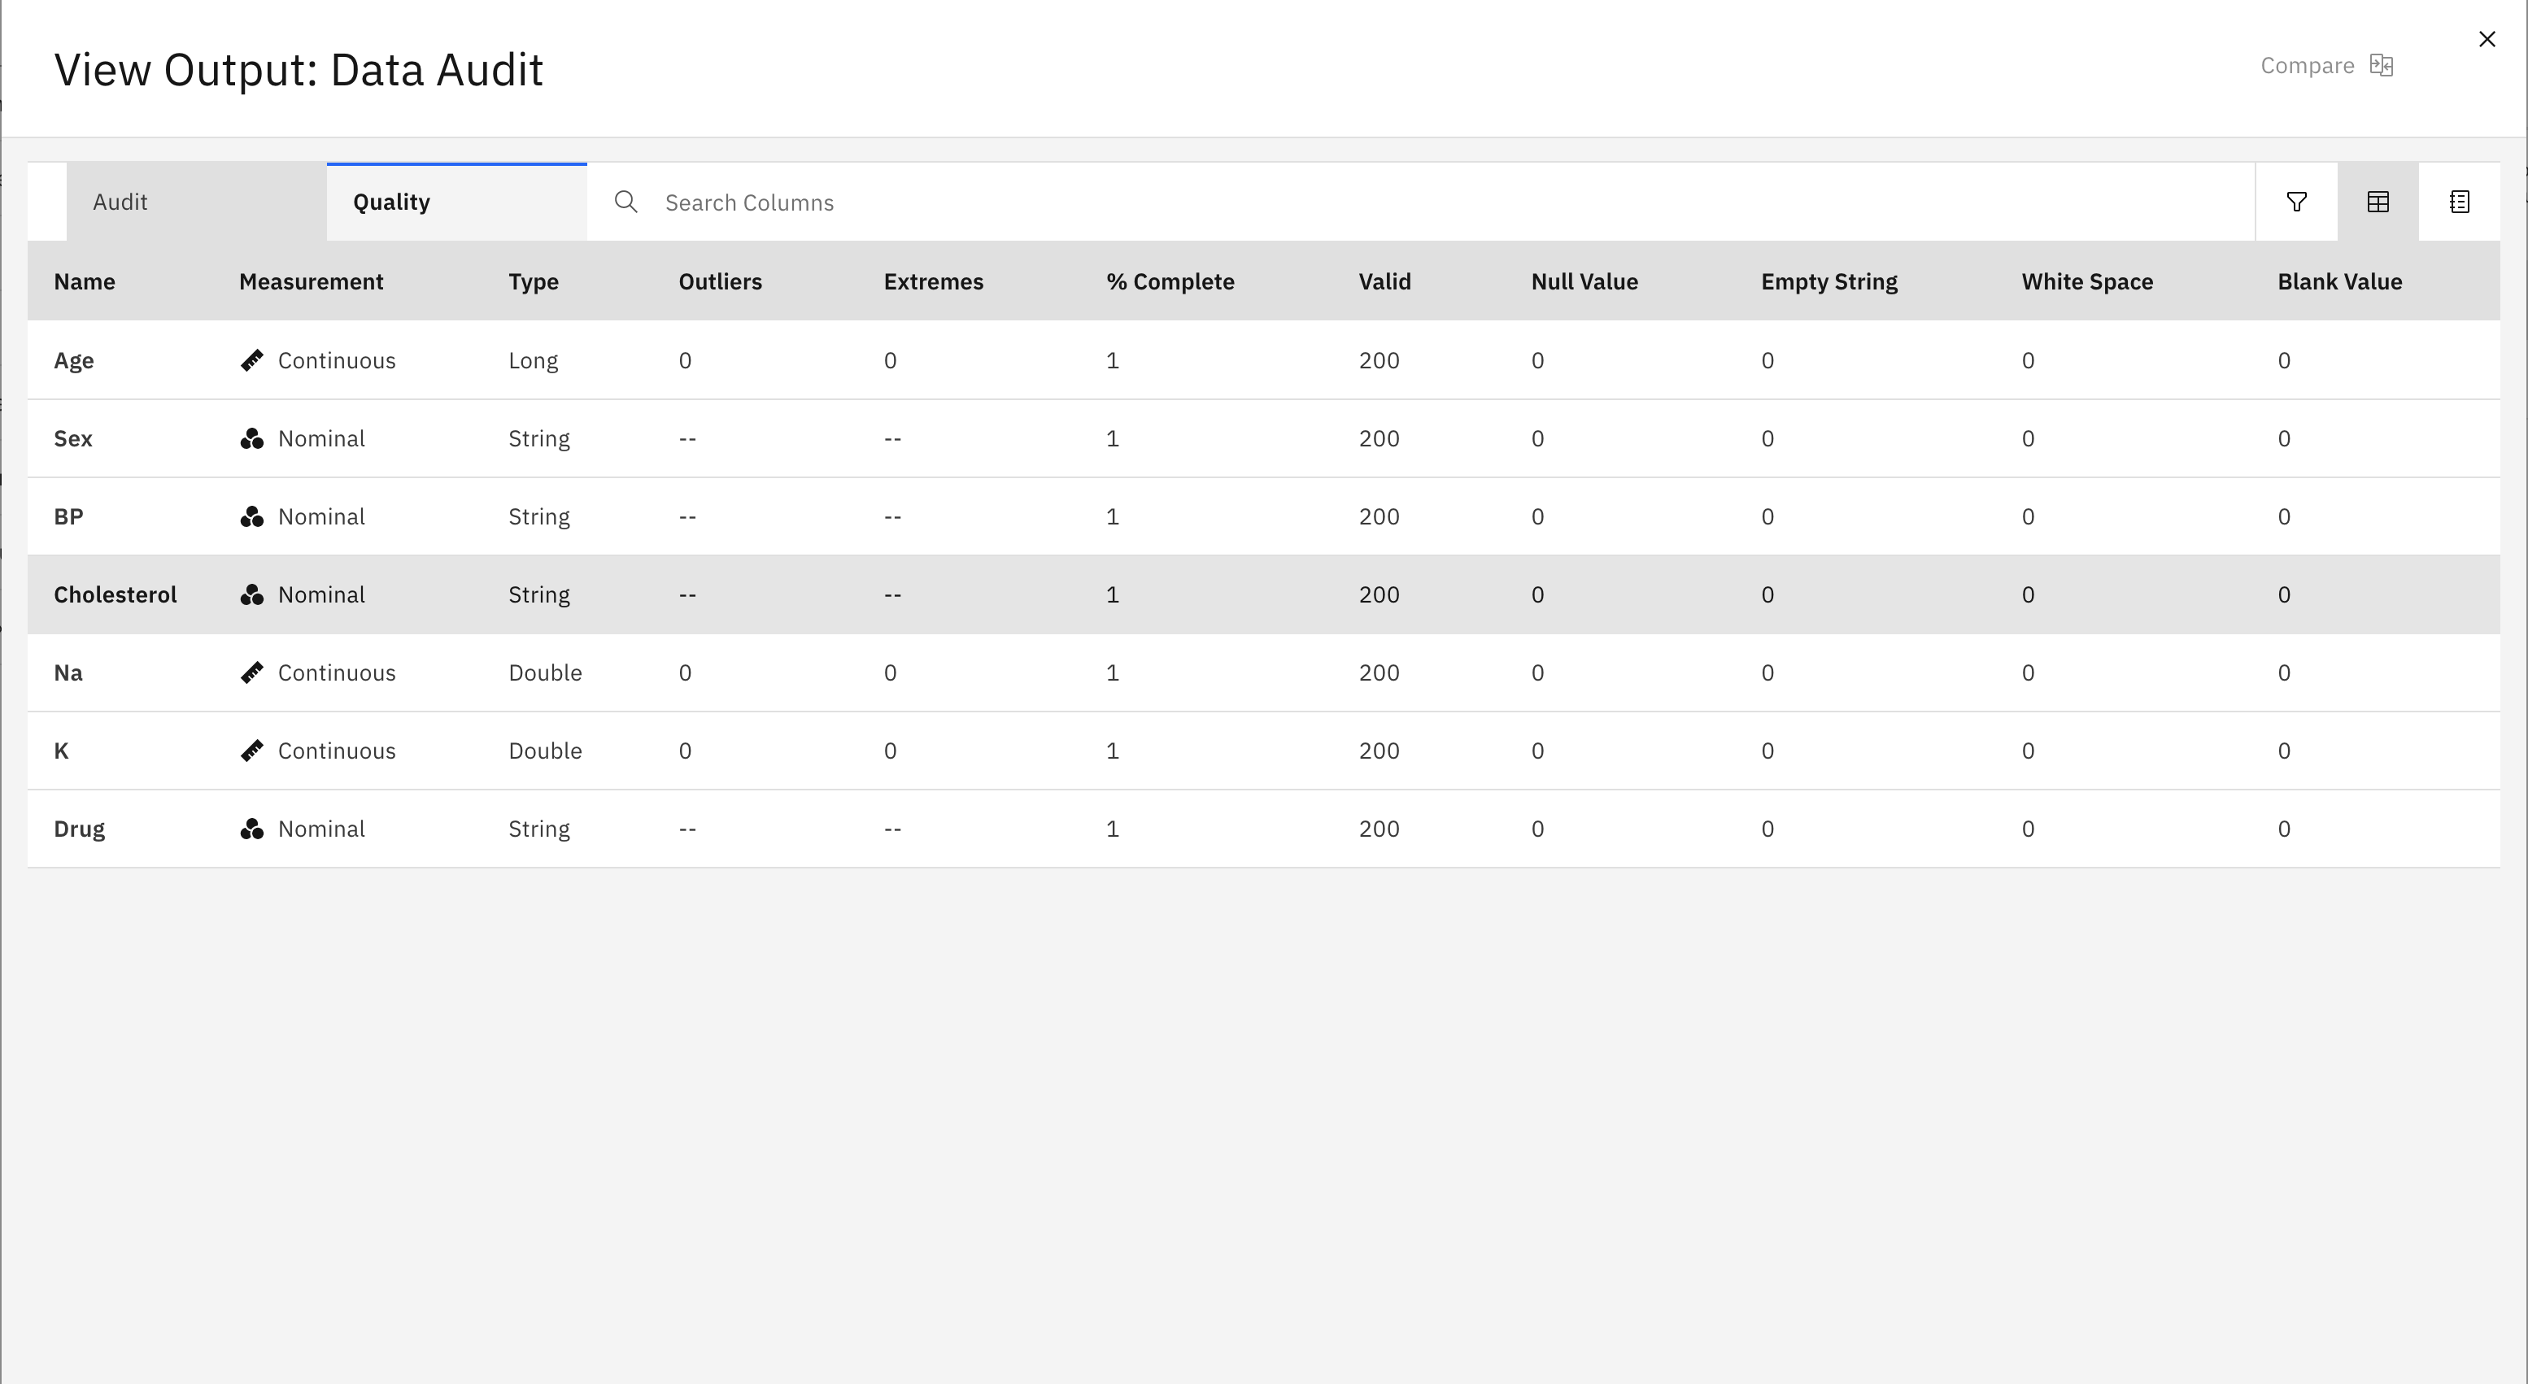
Task: Select the Na row name
Action: 68,672
